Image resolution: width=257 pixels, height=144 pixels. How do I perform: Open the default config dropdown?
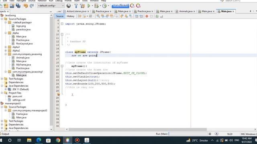(51, 6)
